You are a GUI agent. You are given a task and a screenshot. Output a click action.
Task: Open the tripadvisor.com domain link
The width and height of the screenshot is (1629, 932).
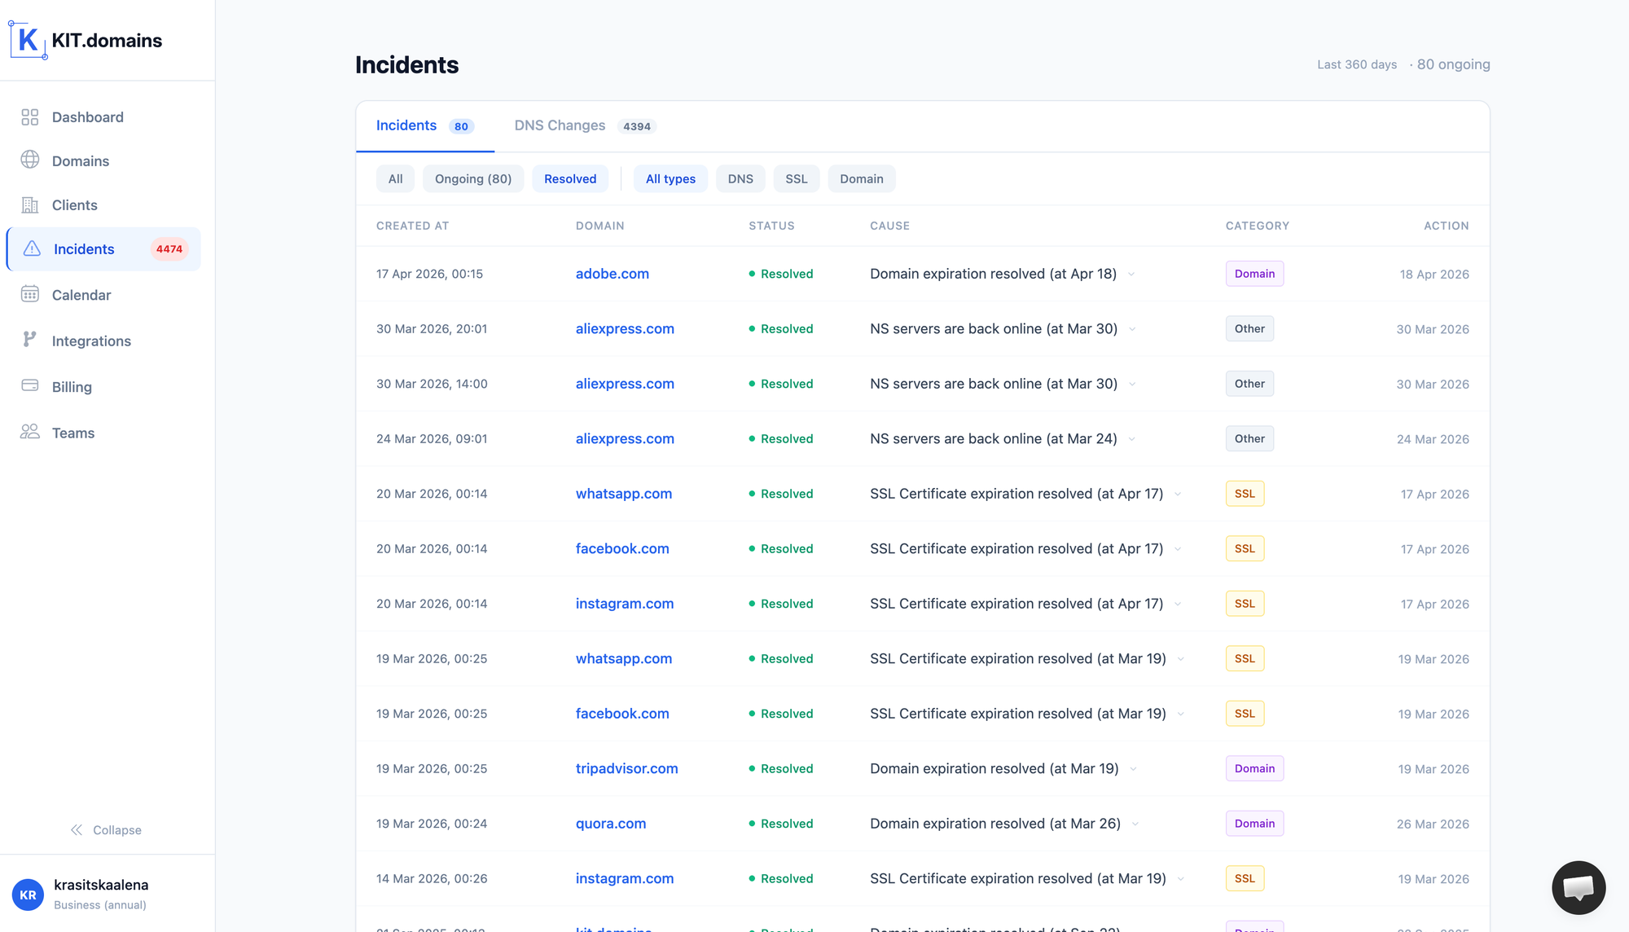click(627, 768)
